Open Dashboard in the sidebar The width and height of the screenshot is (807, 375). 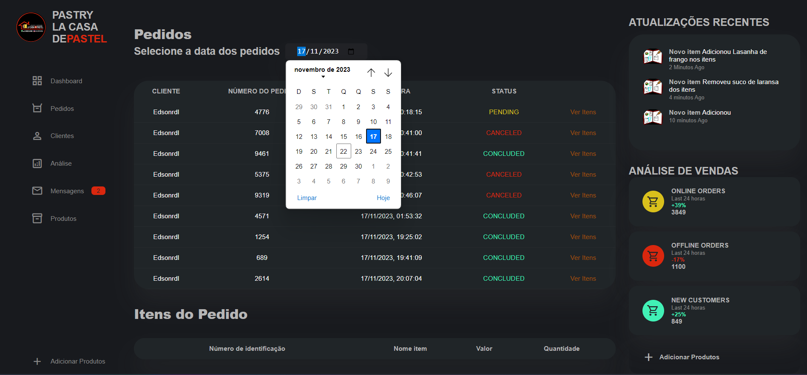[66, 81]
